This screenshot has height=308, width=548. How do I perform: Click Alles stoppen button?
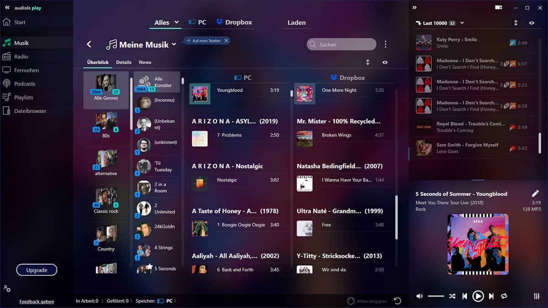click(367, 301)
